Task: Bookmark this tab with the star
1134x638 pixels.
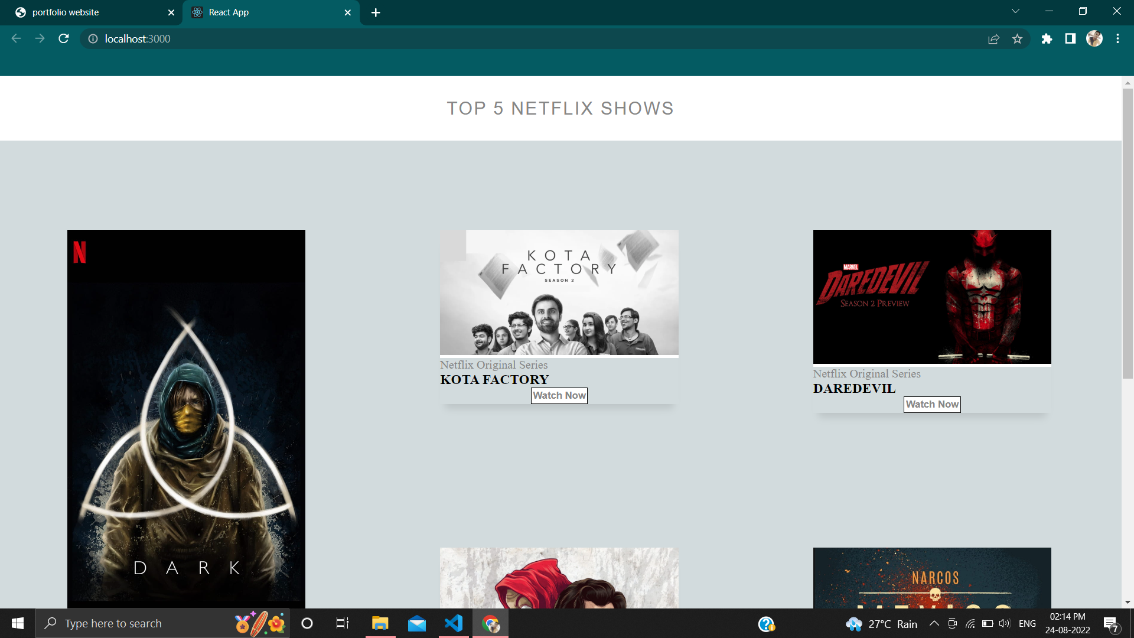Action: pyautogui.click(x=1017, y=39)
